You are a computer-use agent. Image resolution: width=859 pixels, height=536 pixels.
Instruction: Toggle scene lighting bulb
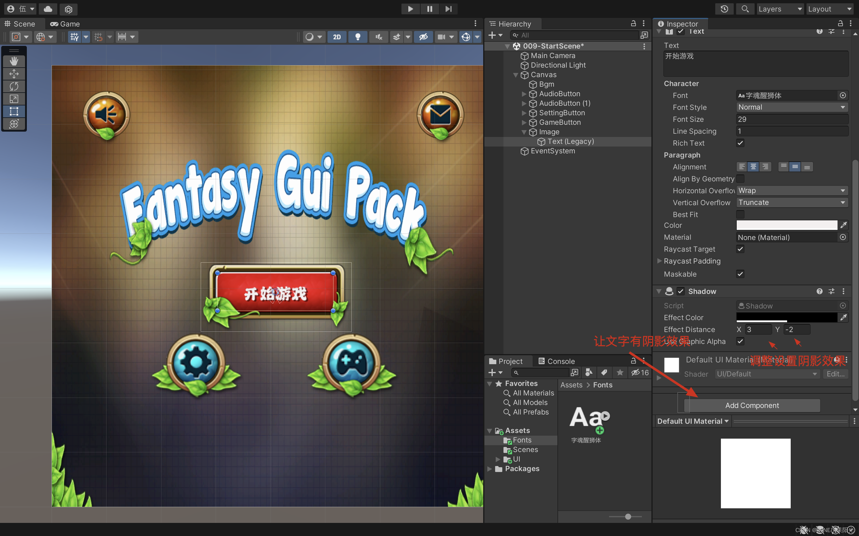[x=358, y=37]
